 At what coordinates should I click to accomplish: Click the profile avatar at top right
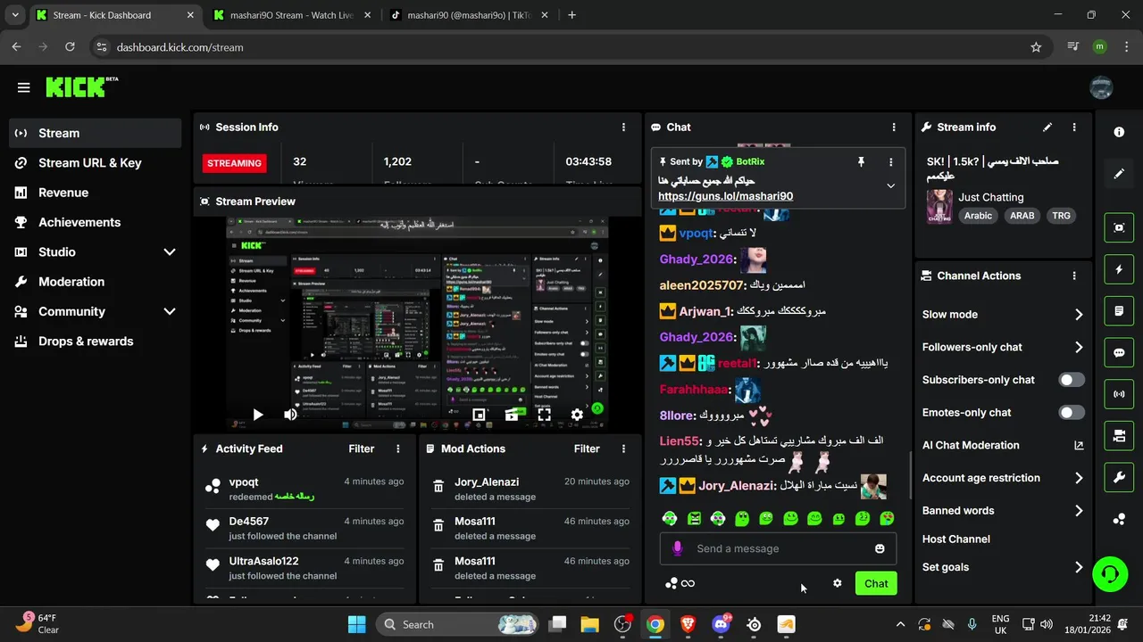point(1101,87)
